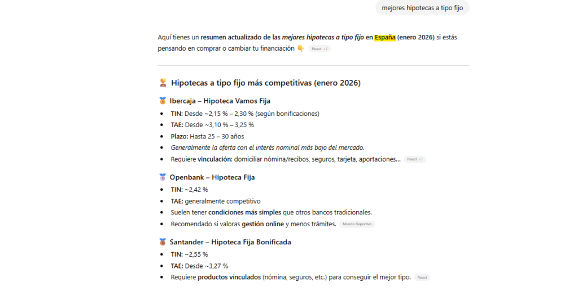Click 'Requiere vinculación: domiciliar nómina/recibos' line
The width and height of the screenshot is (578, 291).
coord(286,159)
